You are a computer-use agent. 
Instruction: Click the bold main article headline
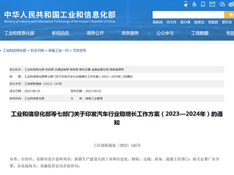click(x=117, y=118)
